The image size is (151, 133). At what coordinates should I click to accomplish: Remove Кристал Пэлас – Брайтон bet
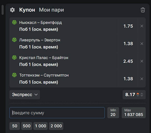142,61
